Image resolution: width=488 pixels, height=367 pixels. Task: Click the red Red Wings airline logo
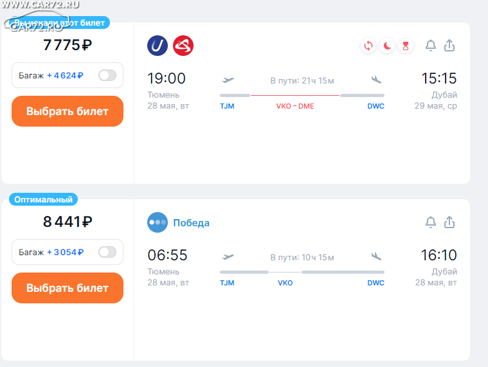[183, 46]
